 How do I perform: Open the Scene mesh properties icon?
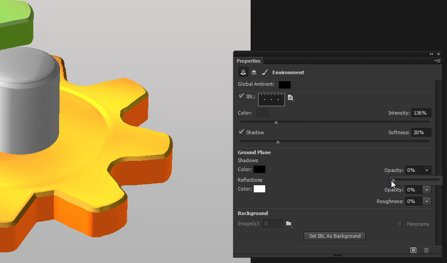pyautogui.click(x=254, y=72)
